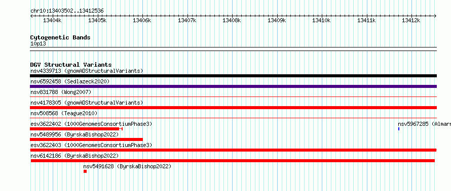Image resolution: width=451 pixels, height=191 pixels.
Task: Click ruler tick label 13407k
Action: (187, 20)
